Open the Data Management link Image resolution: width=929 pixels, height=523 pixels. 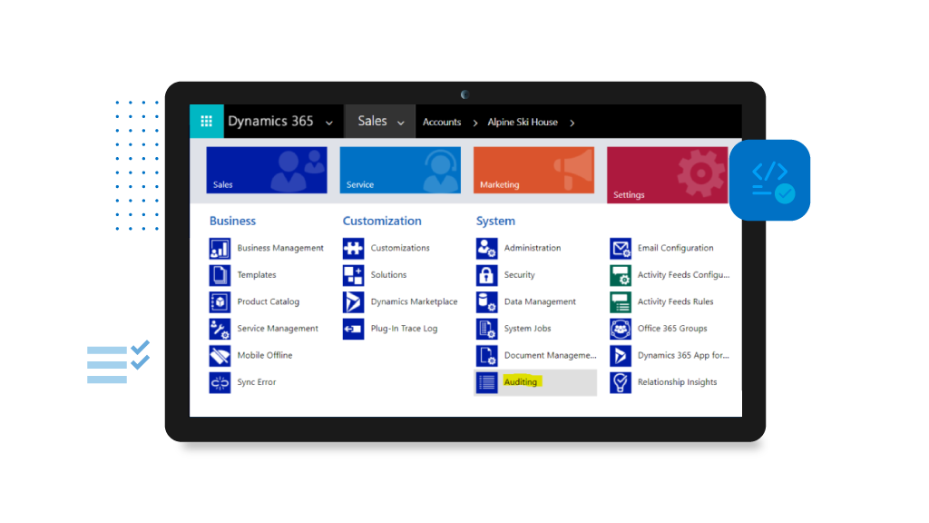[540, 301]
